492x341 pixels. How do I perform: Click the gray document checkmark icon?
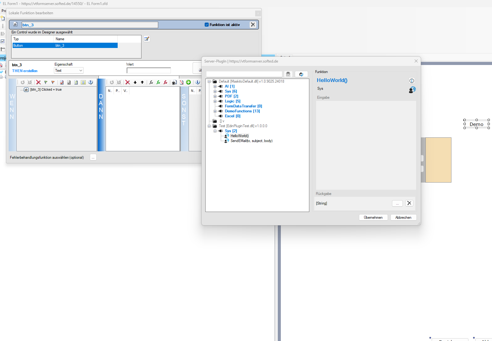pyautogui.click(x=69, y=82)
